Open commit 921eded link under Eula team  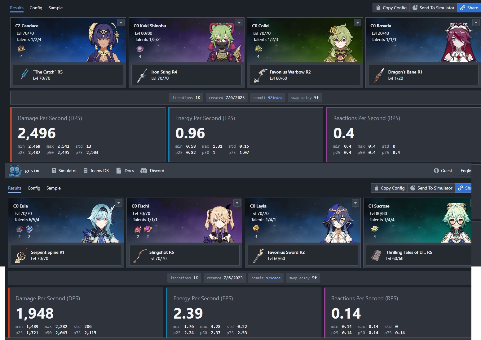[273, 278]
